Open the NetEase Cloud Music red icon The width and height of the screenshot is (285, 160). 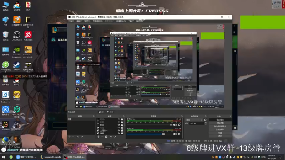(x=28, y=36)
